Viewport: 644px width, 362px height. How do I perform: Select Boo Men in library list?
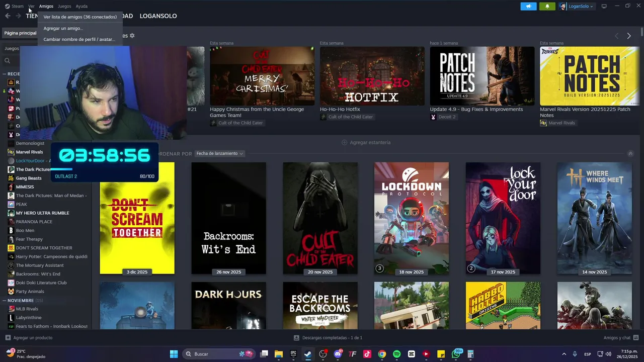pos(25,230)
